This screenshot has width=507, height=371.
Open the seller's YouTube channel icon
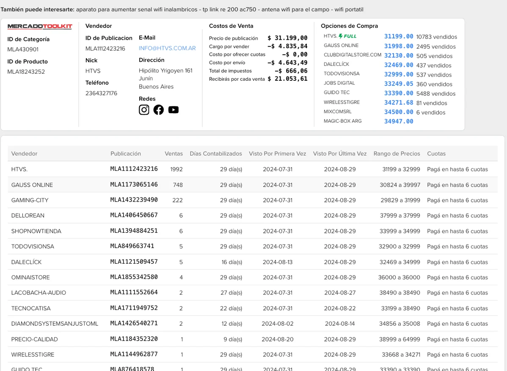click(174, 110)
